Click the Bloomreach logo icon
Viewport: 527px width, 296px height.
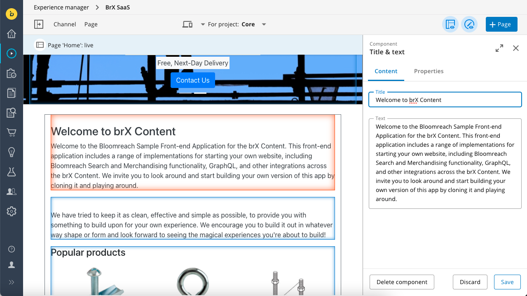tap(12, 14)
